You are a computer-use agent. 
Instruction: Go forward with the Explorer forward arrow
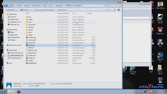tap(9, 6)
